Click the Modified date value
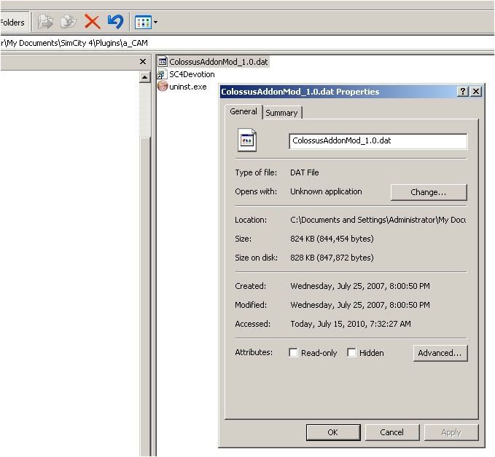Viewport: 495px width, 457px height. tap(360, 305)
